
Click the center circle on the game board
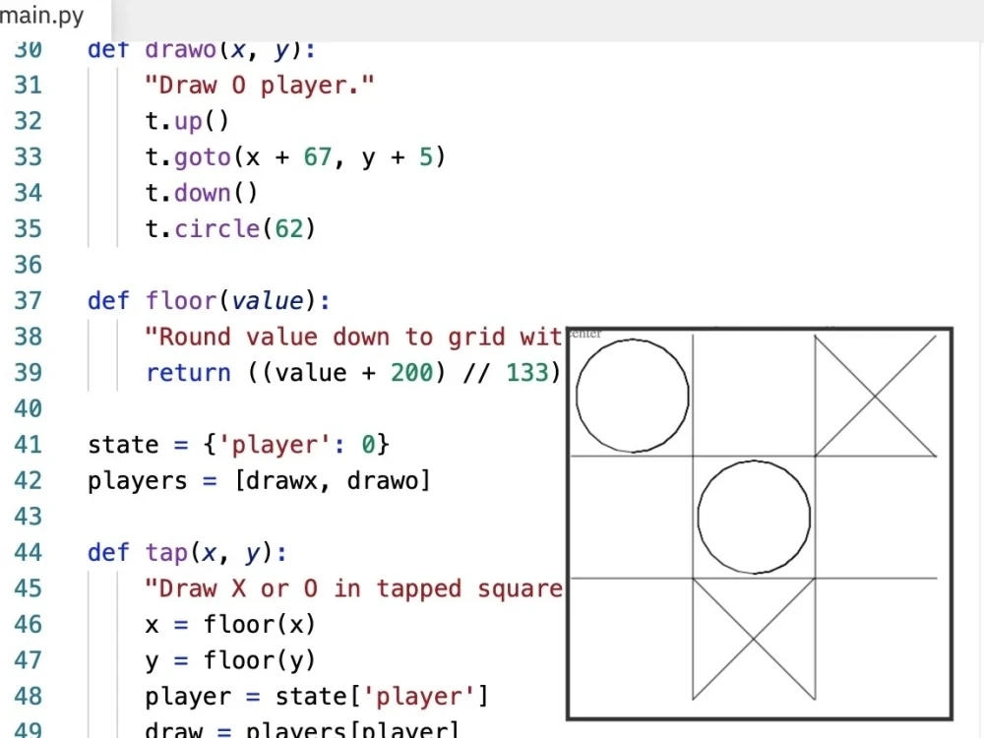point(754,515)
